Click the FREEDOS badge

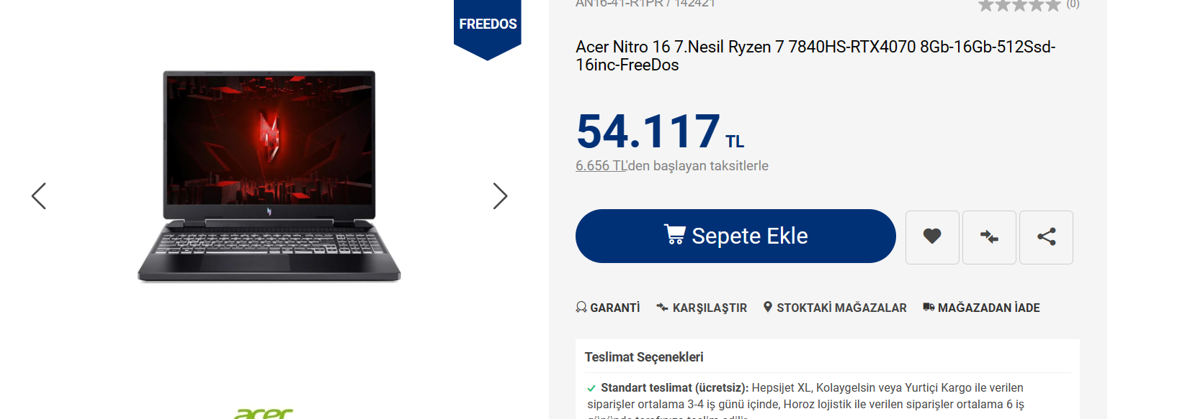pyautogui.click(x=488, y=25)
